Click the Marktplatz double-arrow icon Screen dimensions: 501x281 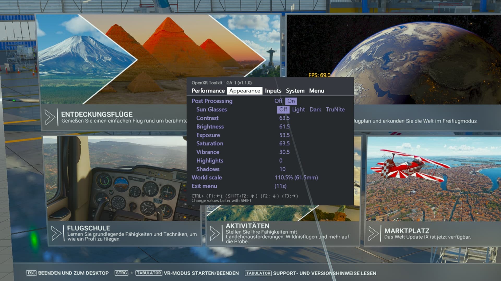click(x=373, y=233)
